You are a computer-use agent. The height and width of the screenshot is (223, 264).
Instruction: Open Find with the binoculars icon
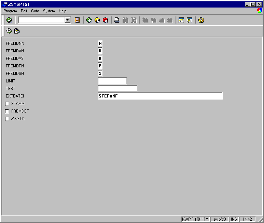pos(125,20)
